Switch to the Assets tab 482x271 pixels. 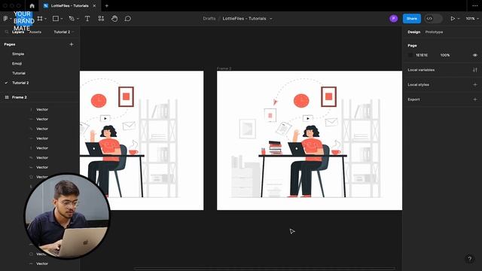click(x=35, y=32)
